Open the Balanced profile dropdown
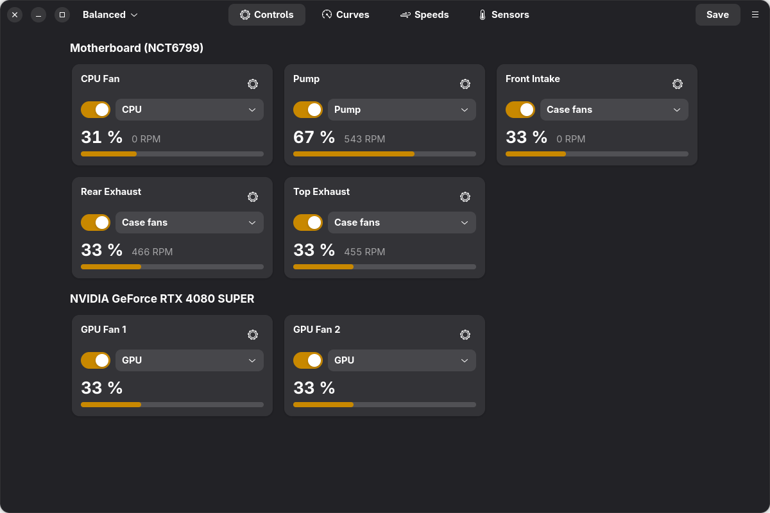 click(110, 15)
